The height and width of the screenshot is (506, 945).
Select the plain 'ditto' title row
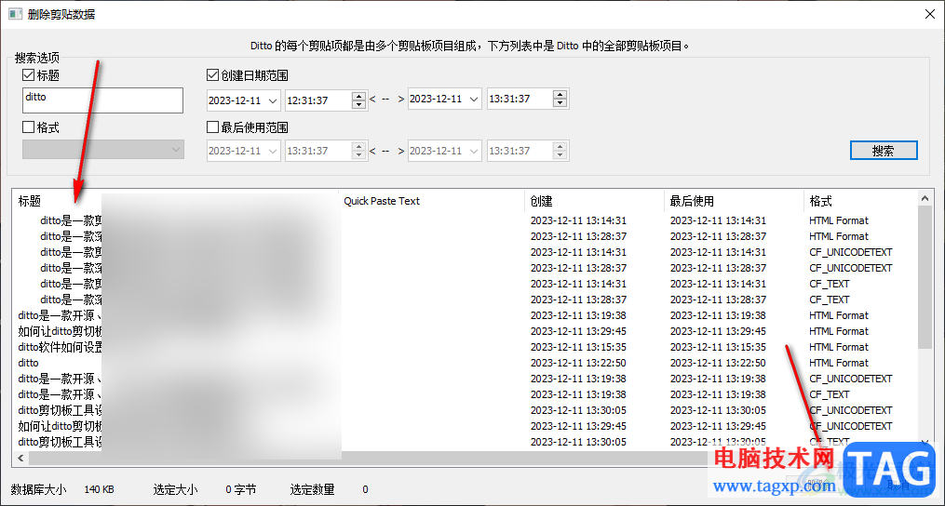click(x=28, y=363)
